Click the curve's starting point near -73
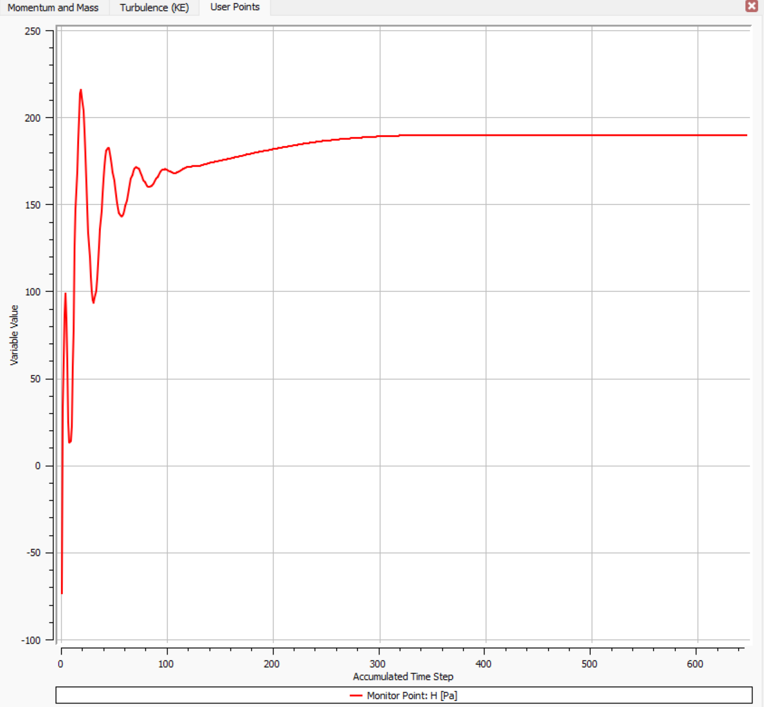 62,592
